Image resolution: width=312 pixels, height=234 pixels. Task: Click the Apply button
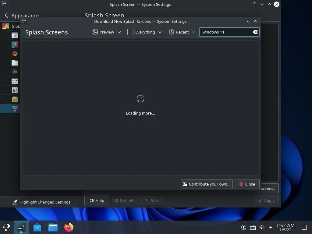[x=266, y=200]
